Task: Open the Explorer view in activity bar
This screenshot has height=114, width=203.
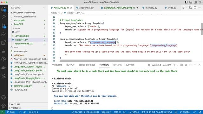Action: [3, 9]
